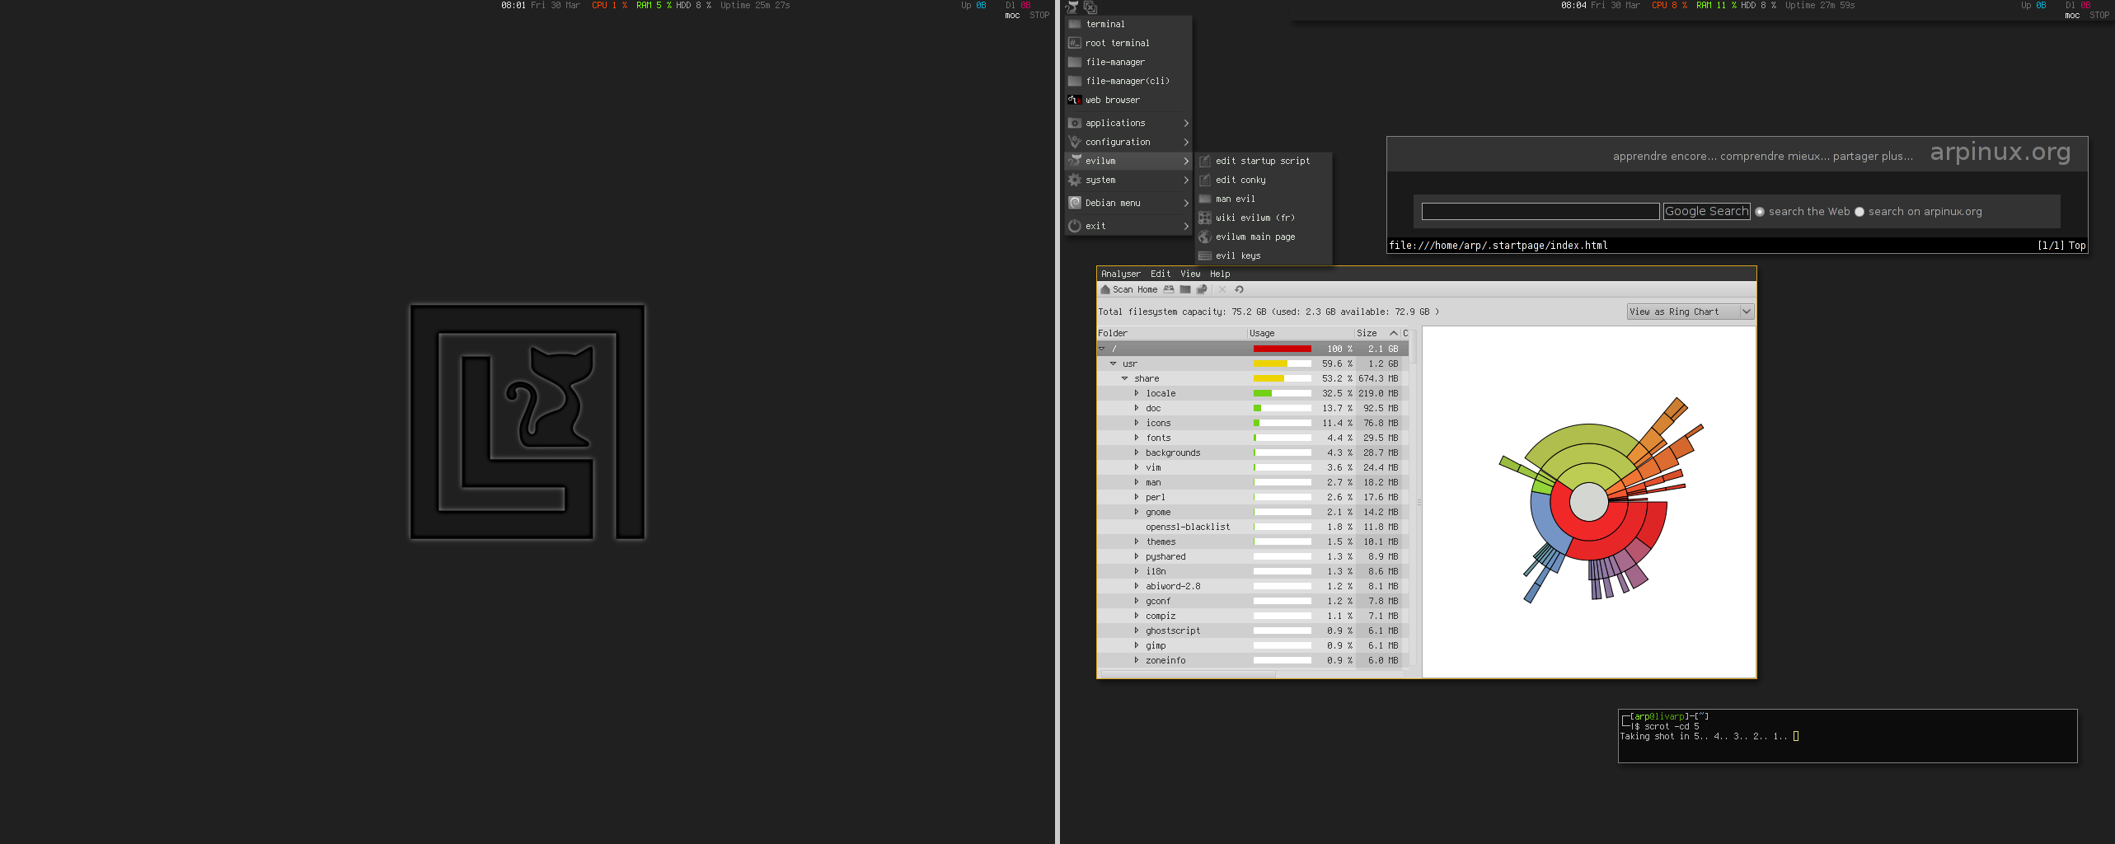Screen dimensions: 2115x844
Task: Collapse the root '/' folder row
Action: pos(1102,349)
